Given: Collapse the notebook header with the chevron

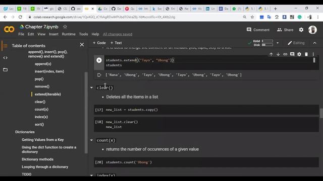Looking at the screenshot, I should point(314,43).
